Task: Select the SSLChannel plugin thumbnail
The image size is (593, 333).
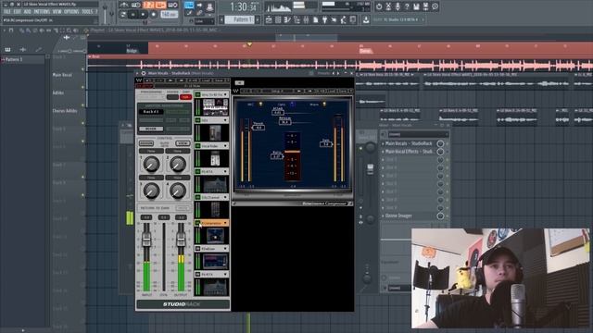Action: 215,210
